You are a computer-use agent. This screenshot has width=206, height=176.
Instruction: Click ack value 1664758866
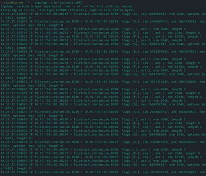pyautogui.click(x=187, y=82)
